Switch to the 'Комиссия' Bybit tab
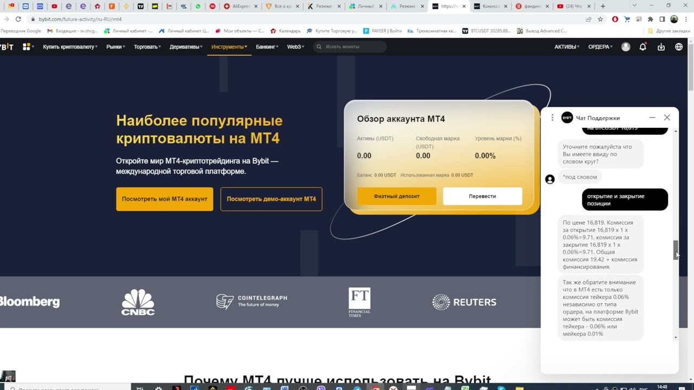Image resolution: width=694 pixels, height=390 pixels. point(490,6)
